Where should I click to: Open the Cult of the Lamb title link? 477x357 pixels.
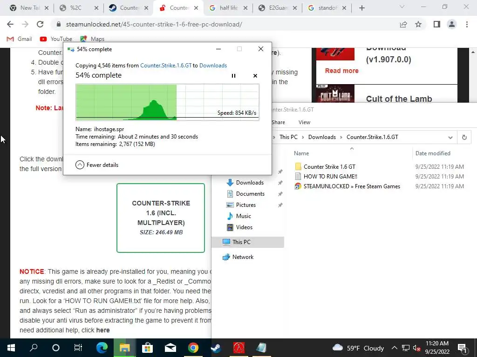[x=399, y=99]
